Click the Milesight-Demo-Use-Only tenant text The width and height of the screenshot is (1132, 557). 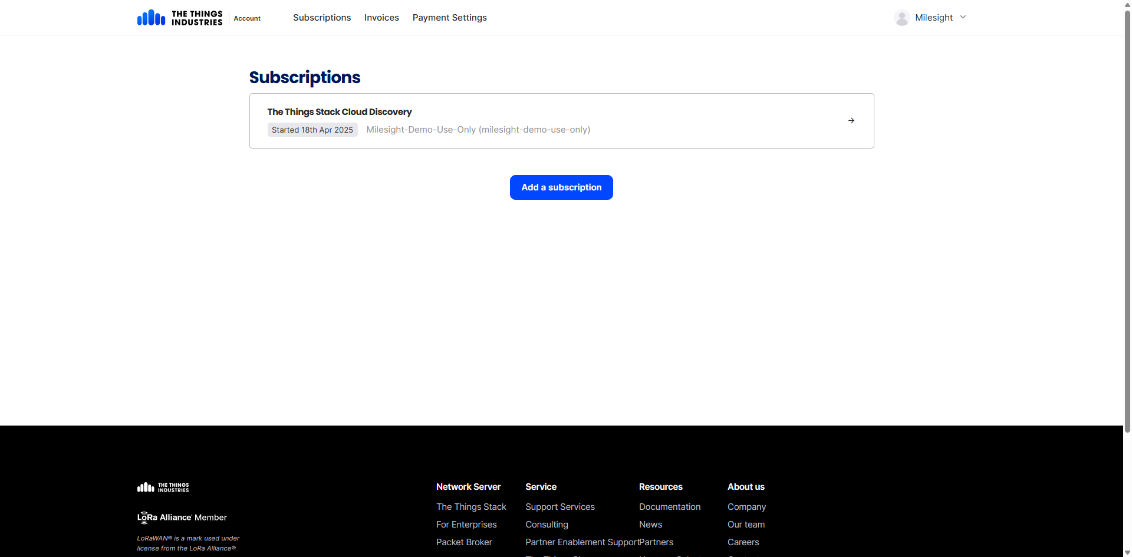click(478, 130)
